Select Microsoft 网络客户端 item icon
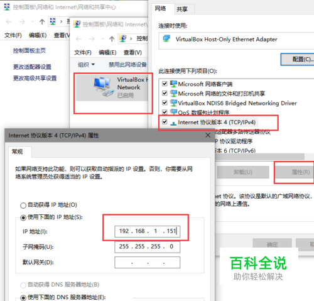 (x=173, y=84)
